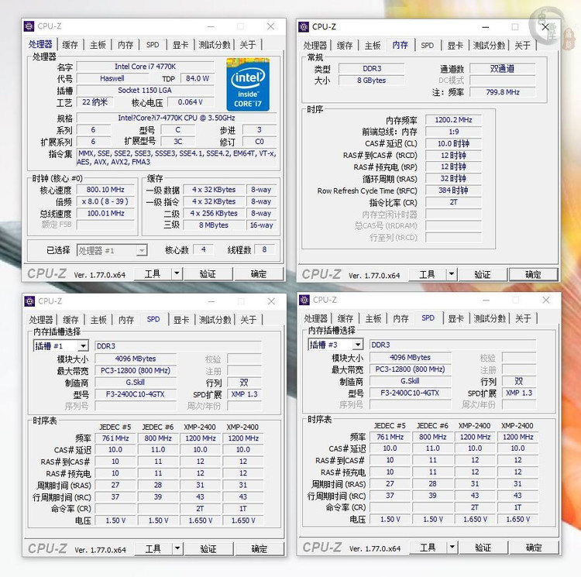581x577 pixels.
Task: Open 处理器 tab in bottom-left SPD window
Action: [41, 320]
